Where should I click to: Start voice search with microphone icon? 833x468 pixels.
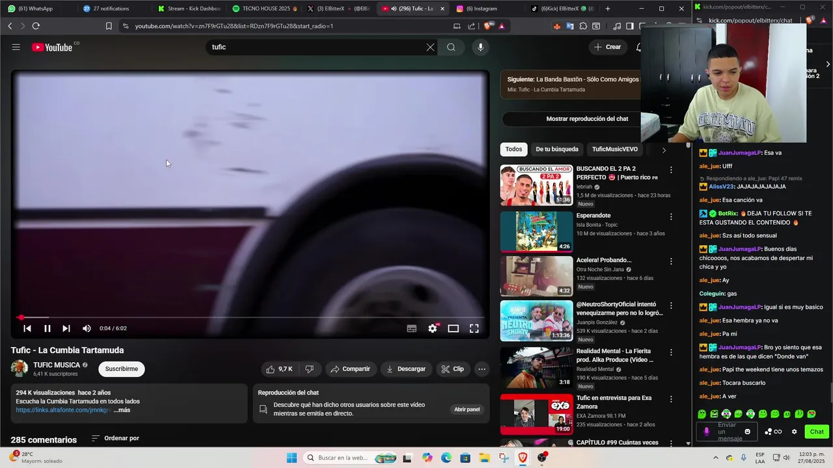(x=480, y=47)
